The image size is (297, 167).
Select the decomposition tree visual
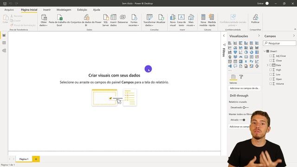230,66
